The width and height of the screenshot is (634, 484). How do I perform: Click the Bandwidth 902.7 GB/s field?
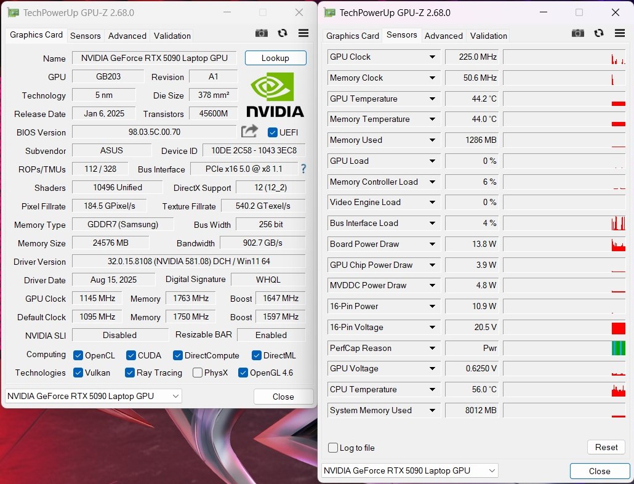[263, 243]
